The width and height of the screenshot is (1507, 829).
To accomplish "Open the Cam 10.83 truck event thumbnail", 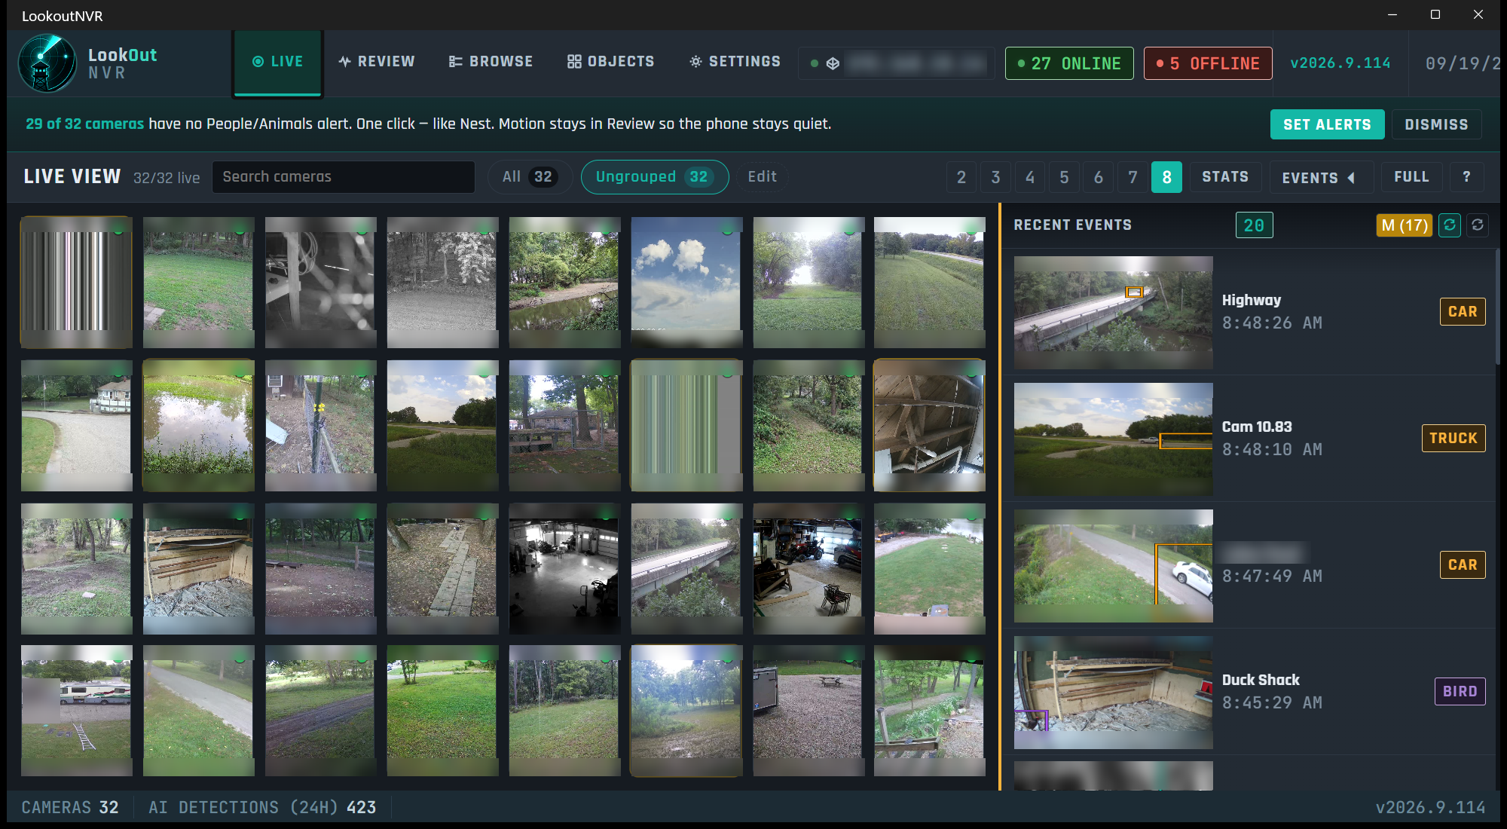I will 1113,439.
